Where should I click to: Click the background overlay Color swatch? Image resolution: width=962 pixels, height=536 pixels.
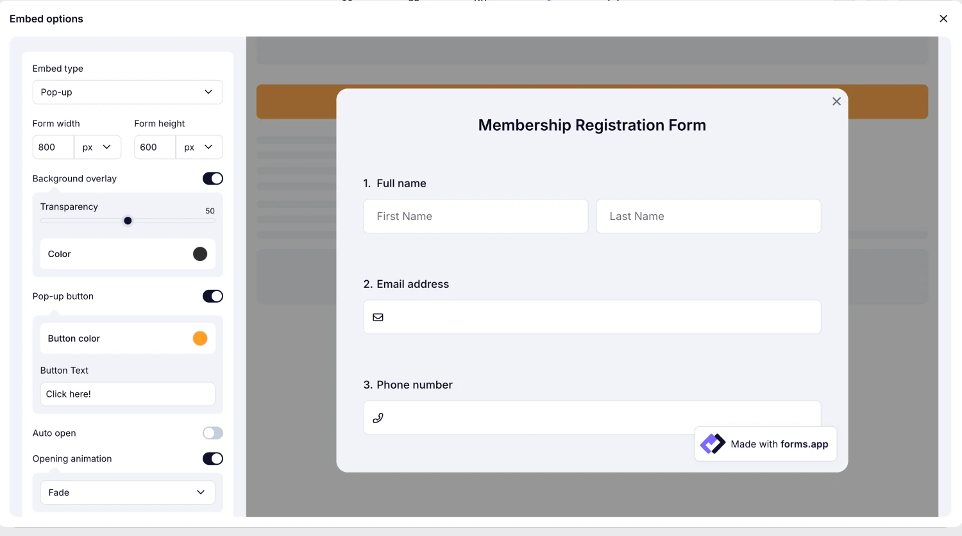(199, 254)
